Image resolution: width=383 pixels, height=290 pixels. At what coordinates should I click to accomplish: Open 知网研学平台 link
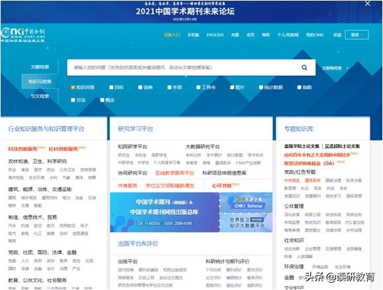coord(133,147)
